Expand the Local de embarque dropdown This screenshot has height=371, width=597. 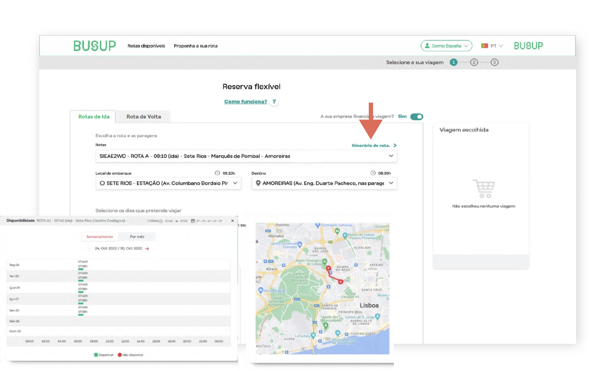point(168,183)
